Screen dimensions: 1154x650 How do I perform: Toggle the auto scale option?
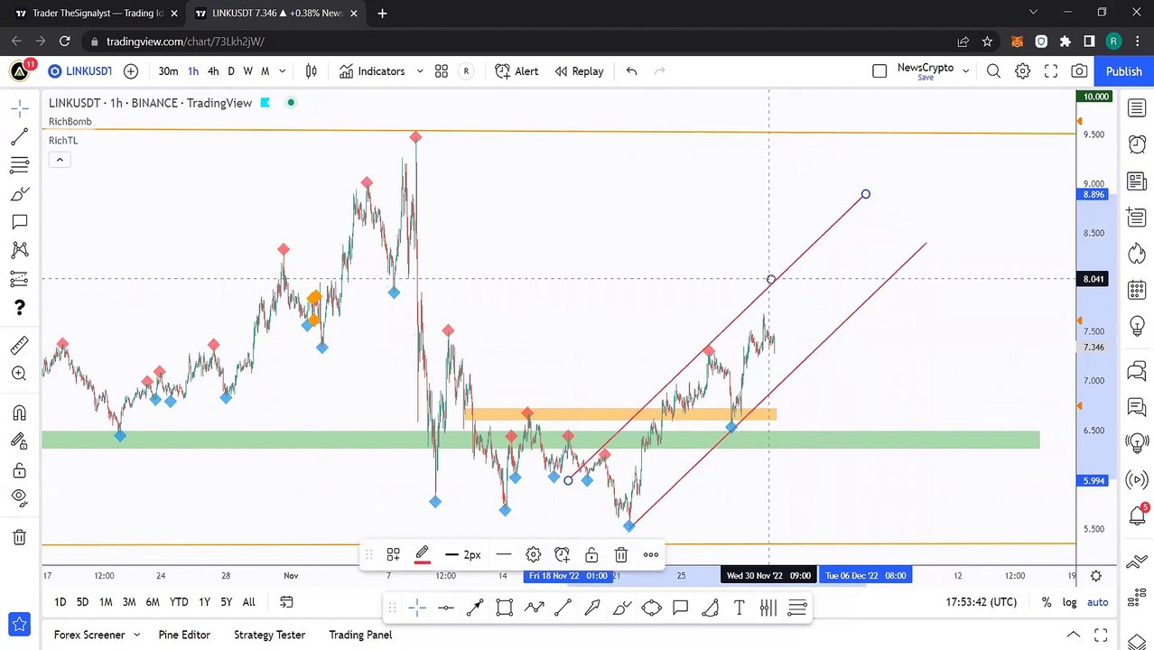click(1097, 602)
